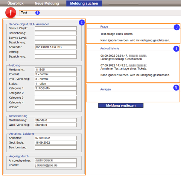181x176 pixels.
Task: Click the Annahme date field 07.09.2022
Action: 56,138
